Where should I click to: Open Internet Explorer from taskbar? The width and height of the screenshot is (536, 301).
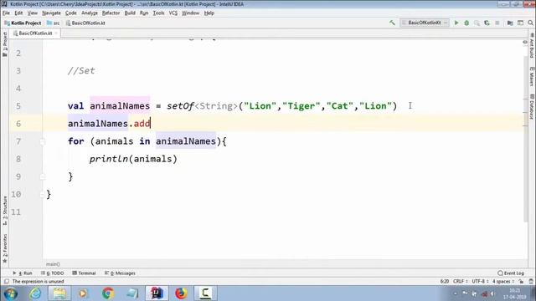(x=35, y=293)
